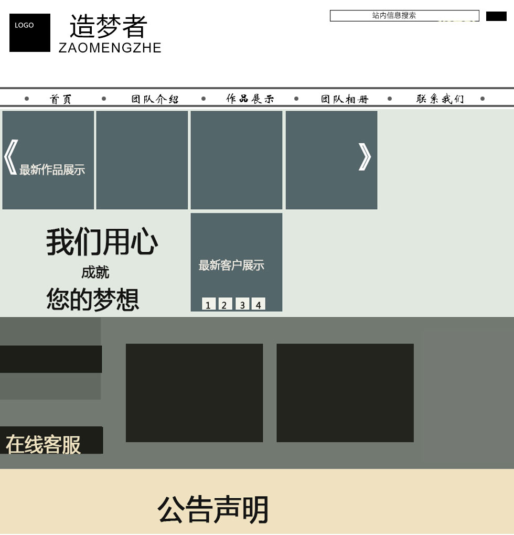Switch to client slide 1
Image resolution: width=514 pixels, height=535 pixels.
pyautogui.click(x=208, y=304)
